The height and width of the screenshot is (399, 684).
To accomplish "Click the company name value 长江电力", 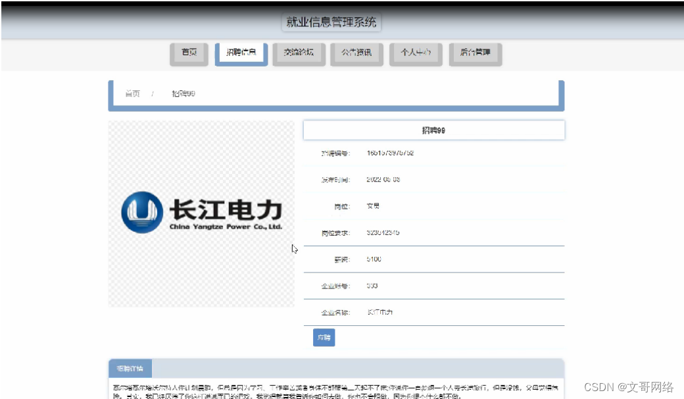I will tap(379, 313).
